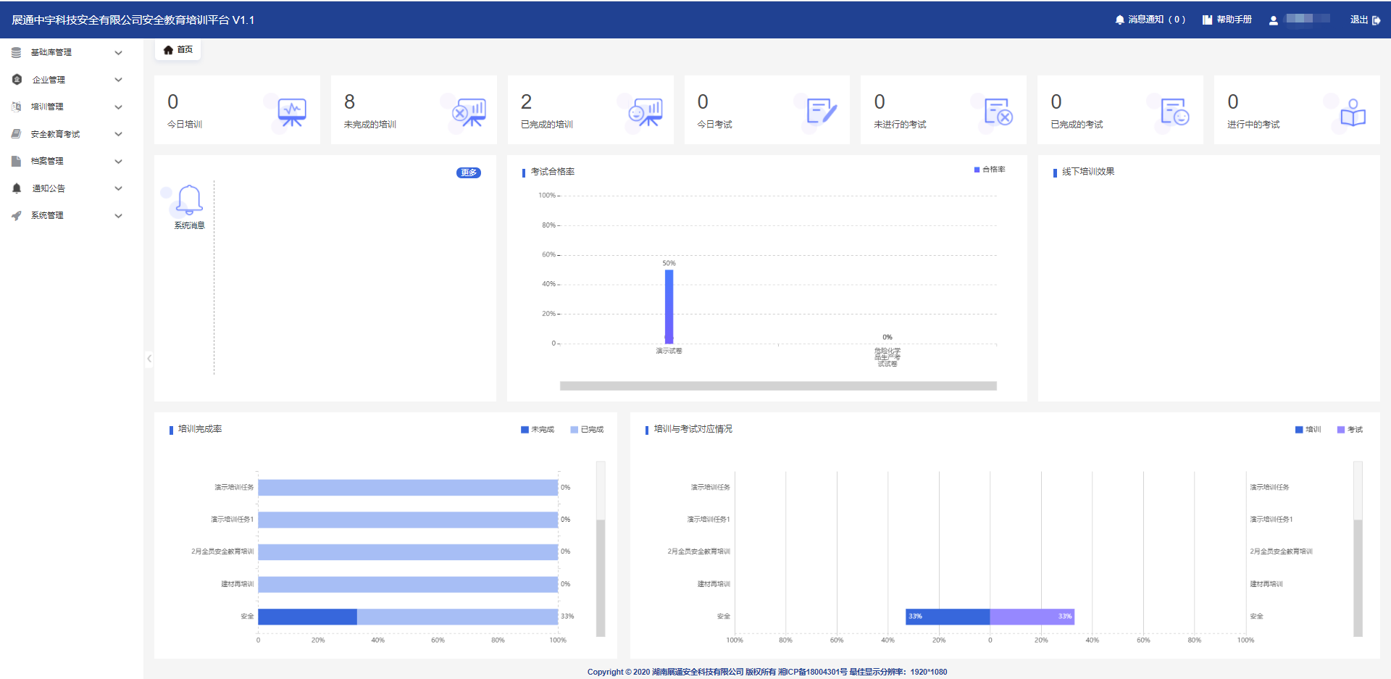Screen dimensions: 1391x679
Task: Click the 线下培训效果 panel title
Action: point(1088,172)
